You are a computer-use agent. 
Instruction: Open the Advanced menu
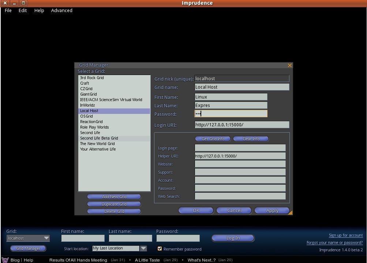[x=61, y=11]
